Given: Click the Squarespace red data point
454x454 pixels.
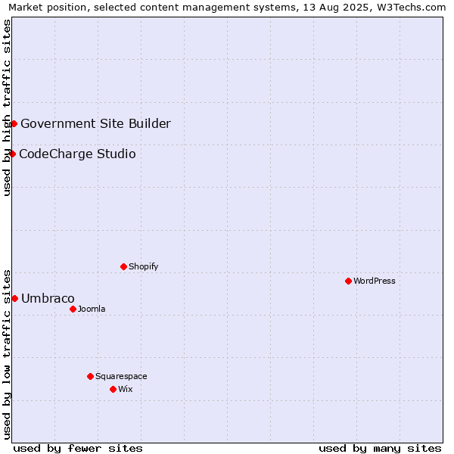Looking at the screenshot, I should coord(90,376).
